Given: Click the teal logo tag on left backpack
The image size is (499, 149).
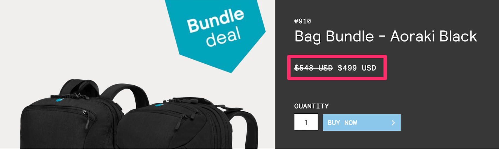Looking at the screenshot, I should tap(59, 100).
